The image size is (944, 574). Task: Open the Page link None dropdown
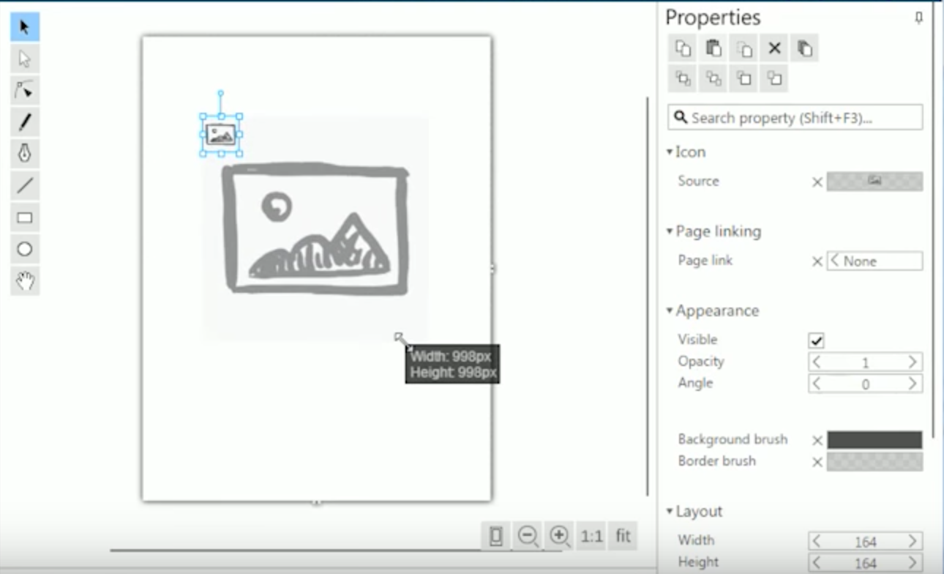pyautogui.click(x=875, y=261)
